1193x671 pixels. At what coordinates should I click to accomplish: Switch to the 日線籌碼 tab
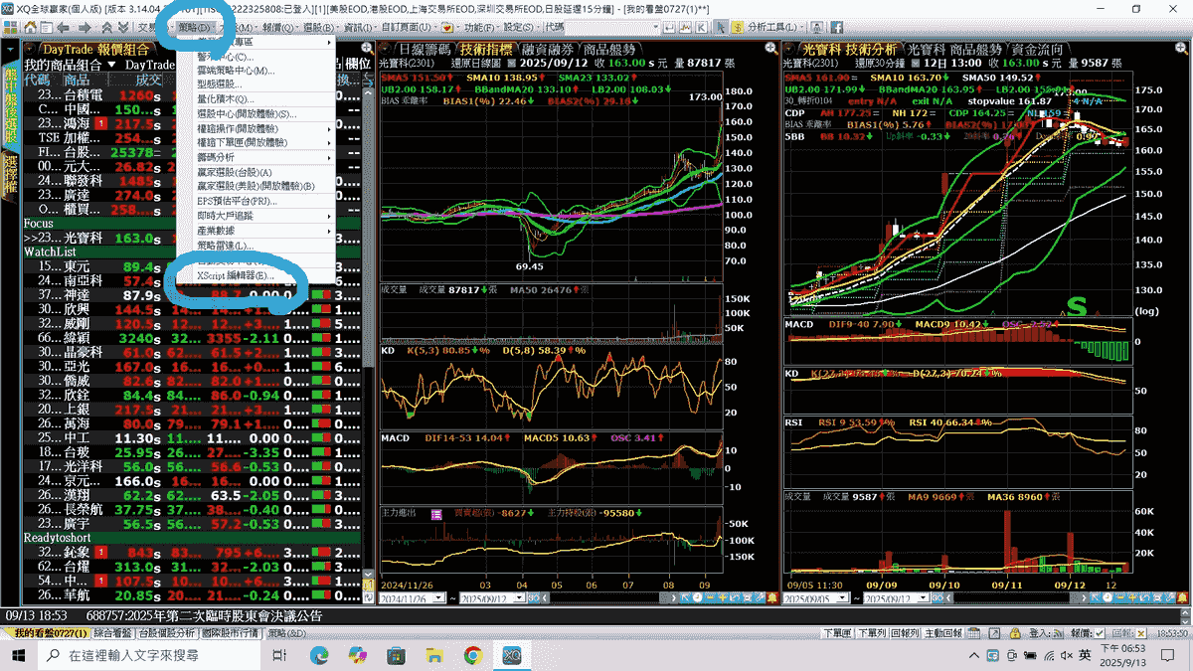(424, 49)
